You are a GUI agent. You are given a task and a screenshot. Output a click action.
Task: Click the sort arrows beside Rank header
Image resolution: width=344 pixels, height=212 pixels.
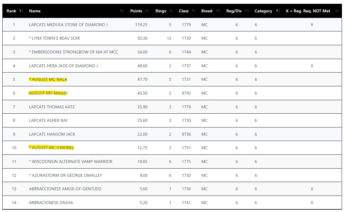point(21,11)
